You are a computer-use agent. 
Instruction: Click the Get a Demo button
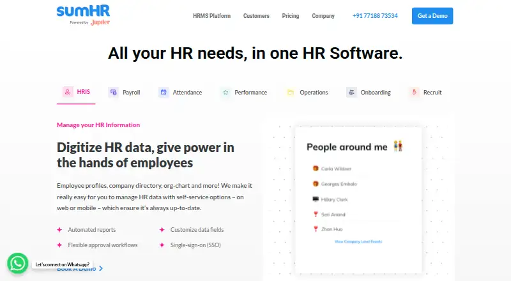432,16
